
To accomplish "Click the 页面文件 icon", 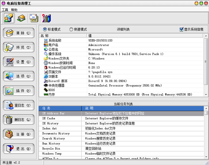I will pos(46,72).
